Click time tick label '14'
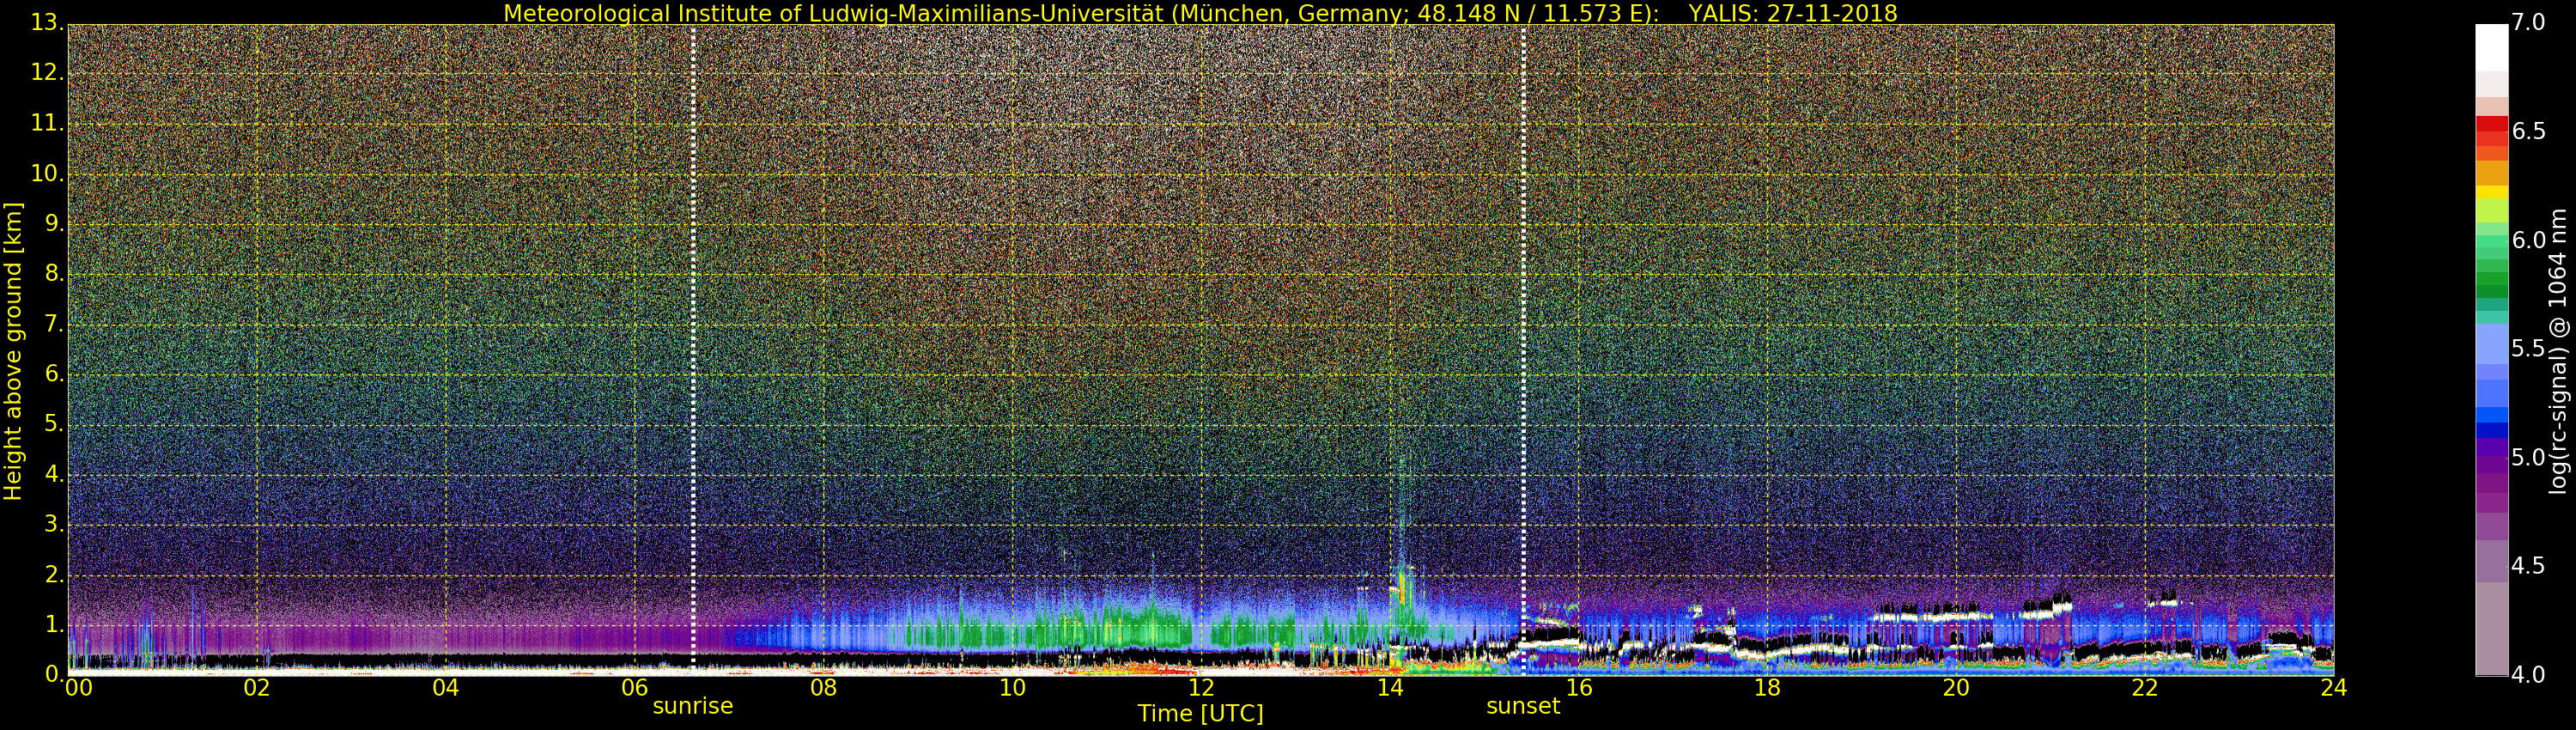The image size is (2576, 730). pos(1390,688)
